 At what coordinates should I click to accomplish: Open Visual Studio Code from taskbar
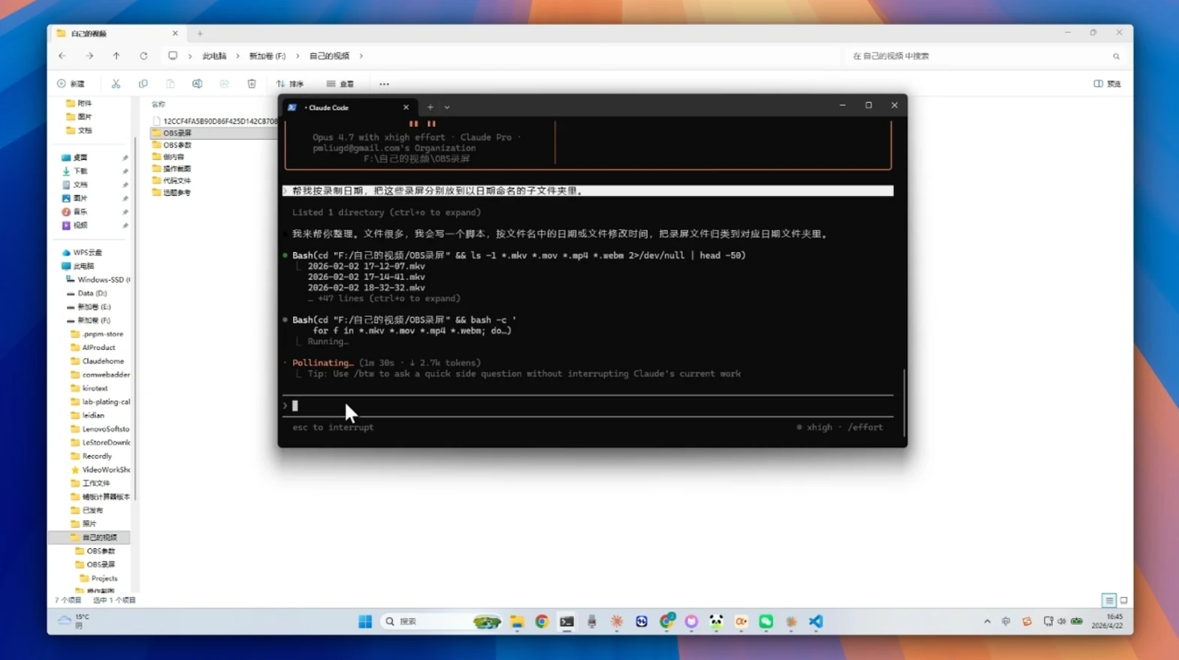click(816, 621)
